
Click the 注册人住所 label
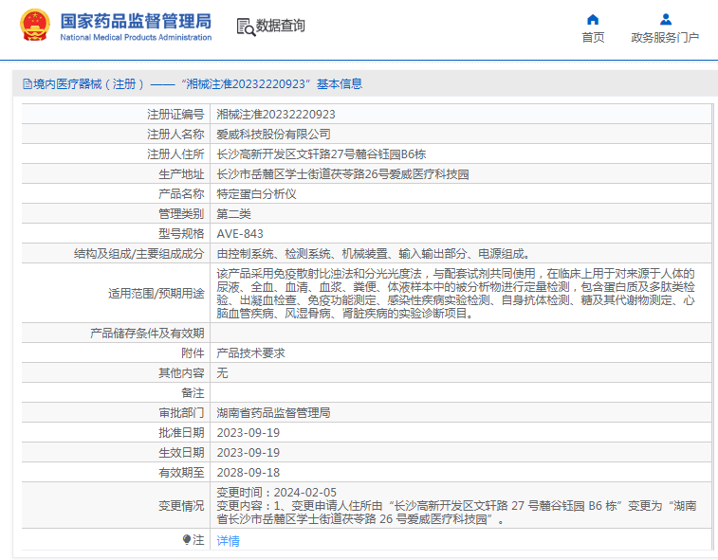point(175,154)
